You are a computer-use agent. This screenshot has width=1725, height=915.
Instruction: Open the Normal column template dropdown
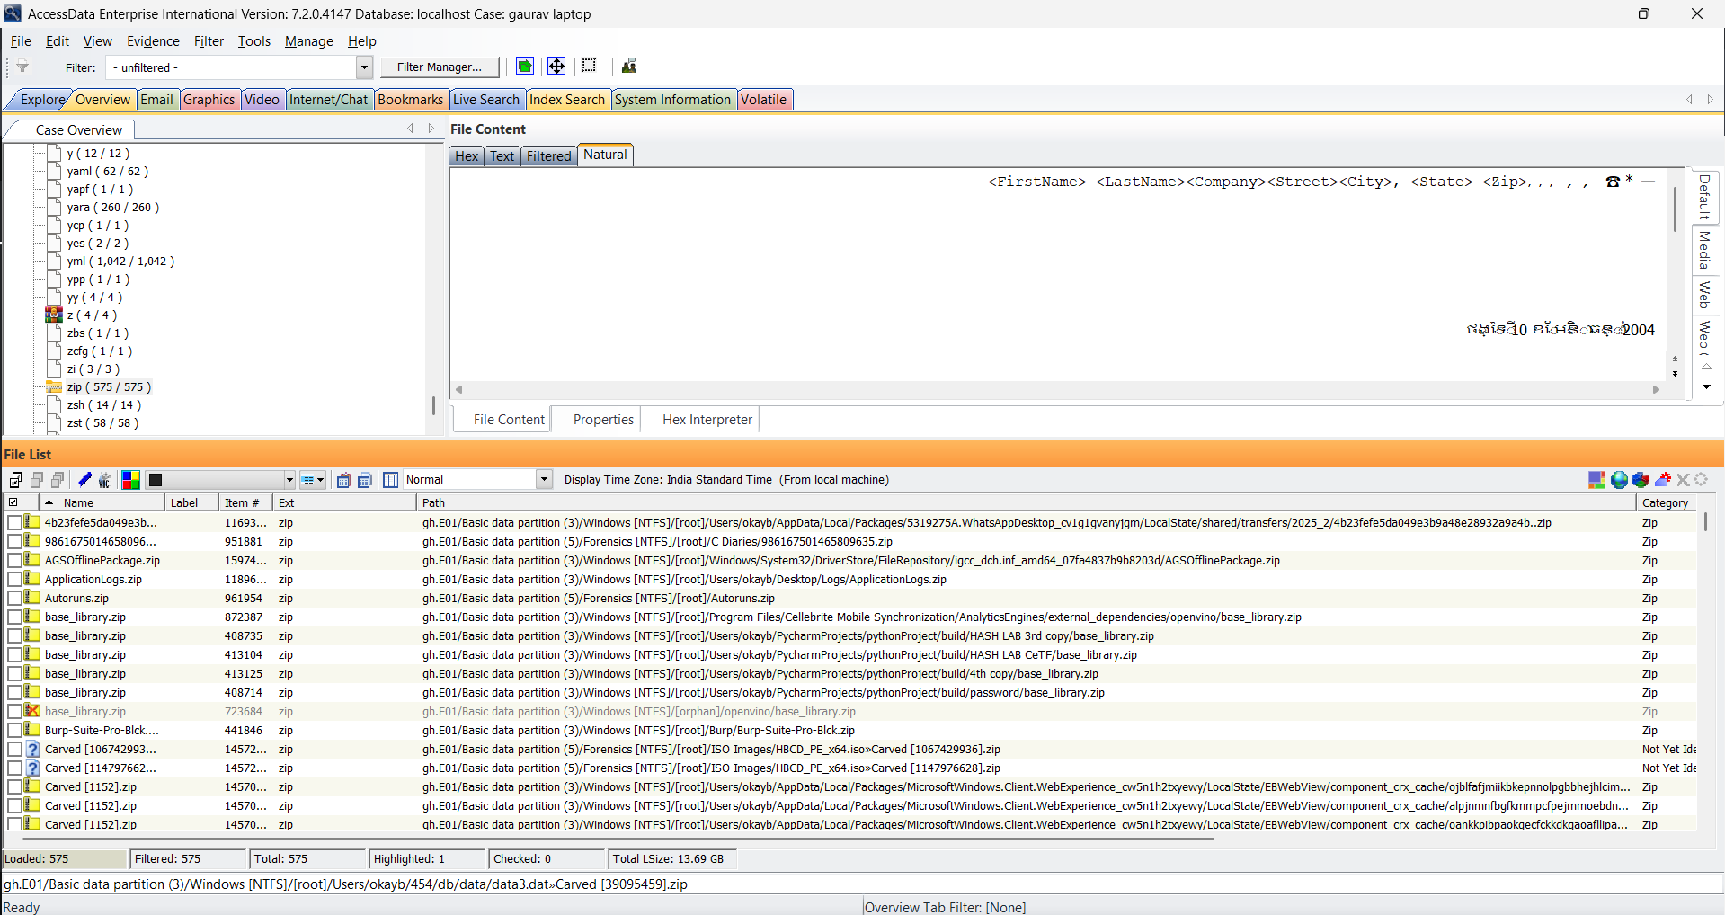point(544,480)
